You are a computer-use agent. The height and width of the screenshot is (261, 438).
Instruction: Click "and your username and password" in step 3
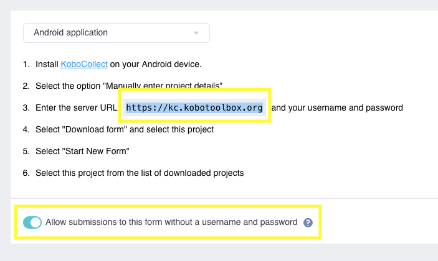337,108
